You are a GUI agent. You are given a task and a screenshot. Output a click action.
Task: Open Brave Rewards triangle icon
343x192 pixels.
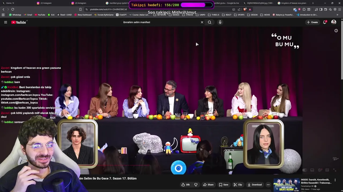pyautogui.click(x=250, y=9)
